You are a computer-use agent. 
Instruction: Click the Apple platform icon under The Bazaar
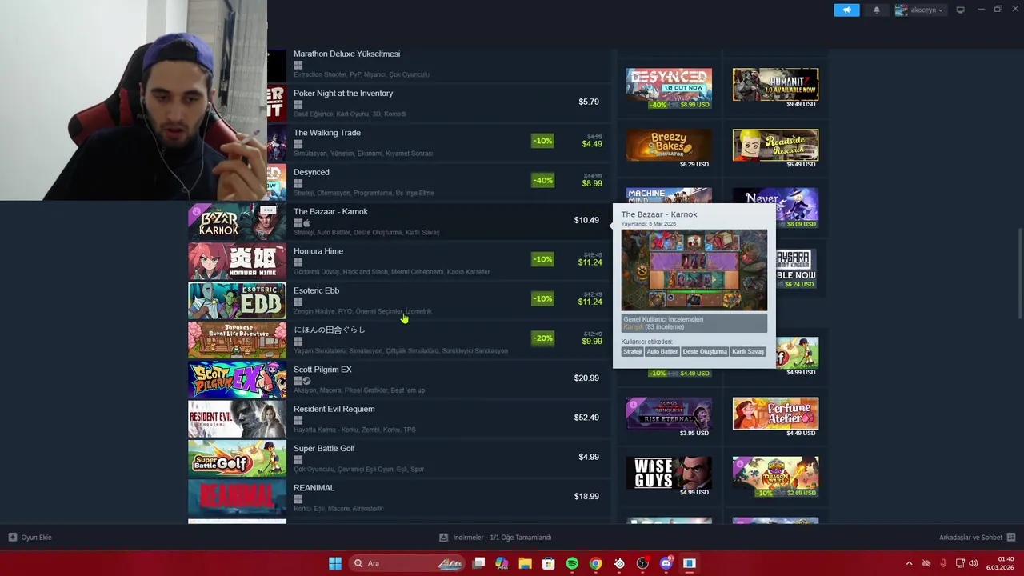tap(306, 223)
